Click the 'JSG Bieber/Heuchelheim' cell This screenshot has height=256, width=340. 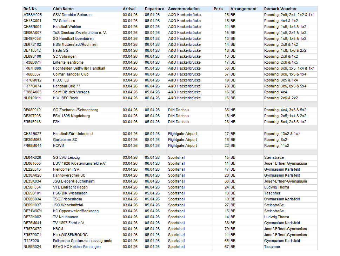tap(74, 181)
